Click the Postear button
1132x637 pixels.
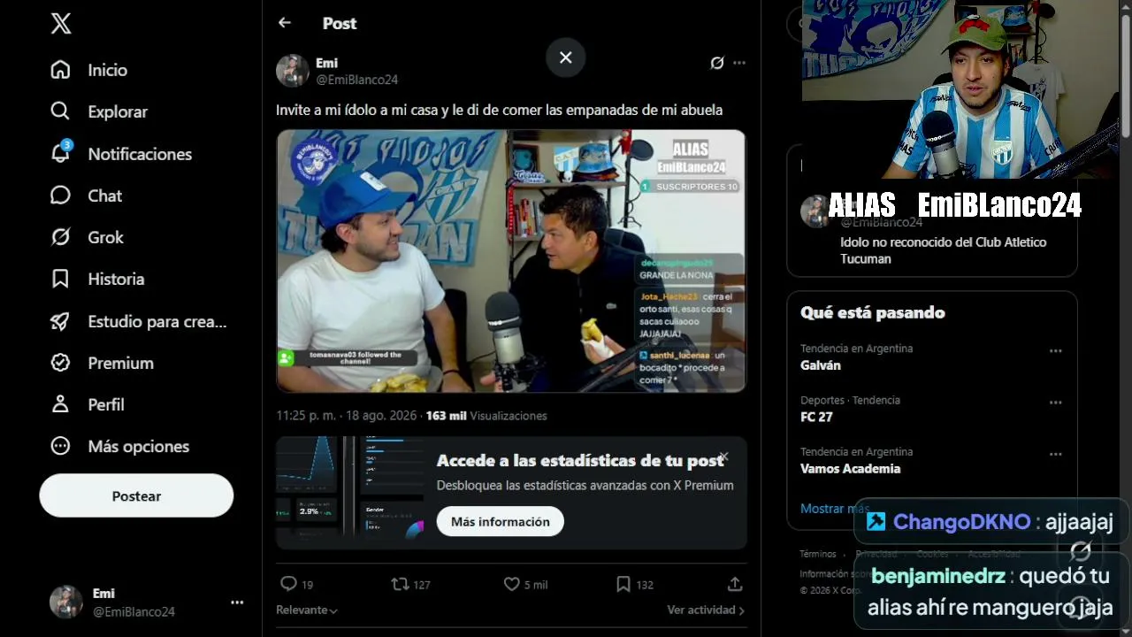(136, 495)
